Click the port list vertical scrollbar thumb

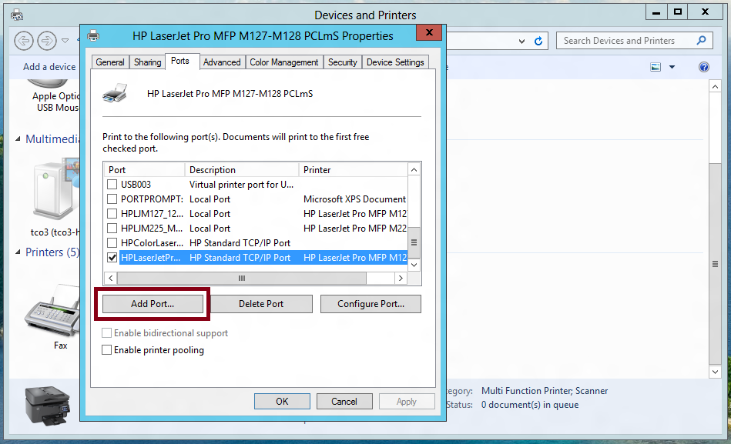point(414,242)
